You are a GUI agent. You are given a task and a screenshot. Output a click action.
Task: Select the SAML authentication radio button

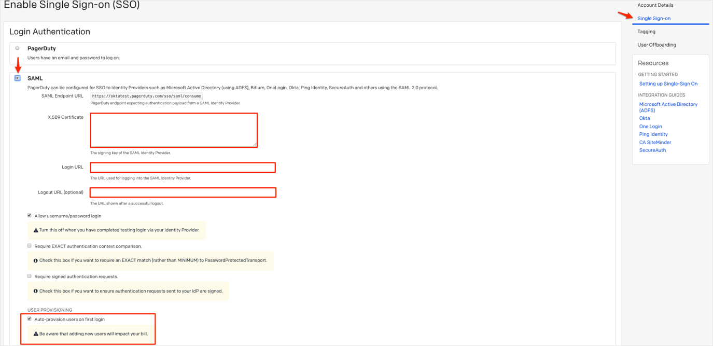tap(18, 78)
